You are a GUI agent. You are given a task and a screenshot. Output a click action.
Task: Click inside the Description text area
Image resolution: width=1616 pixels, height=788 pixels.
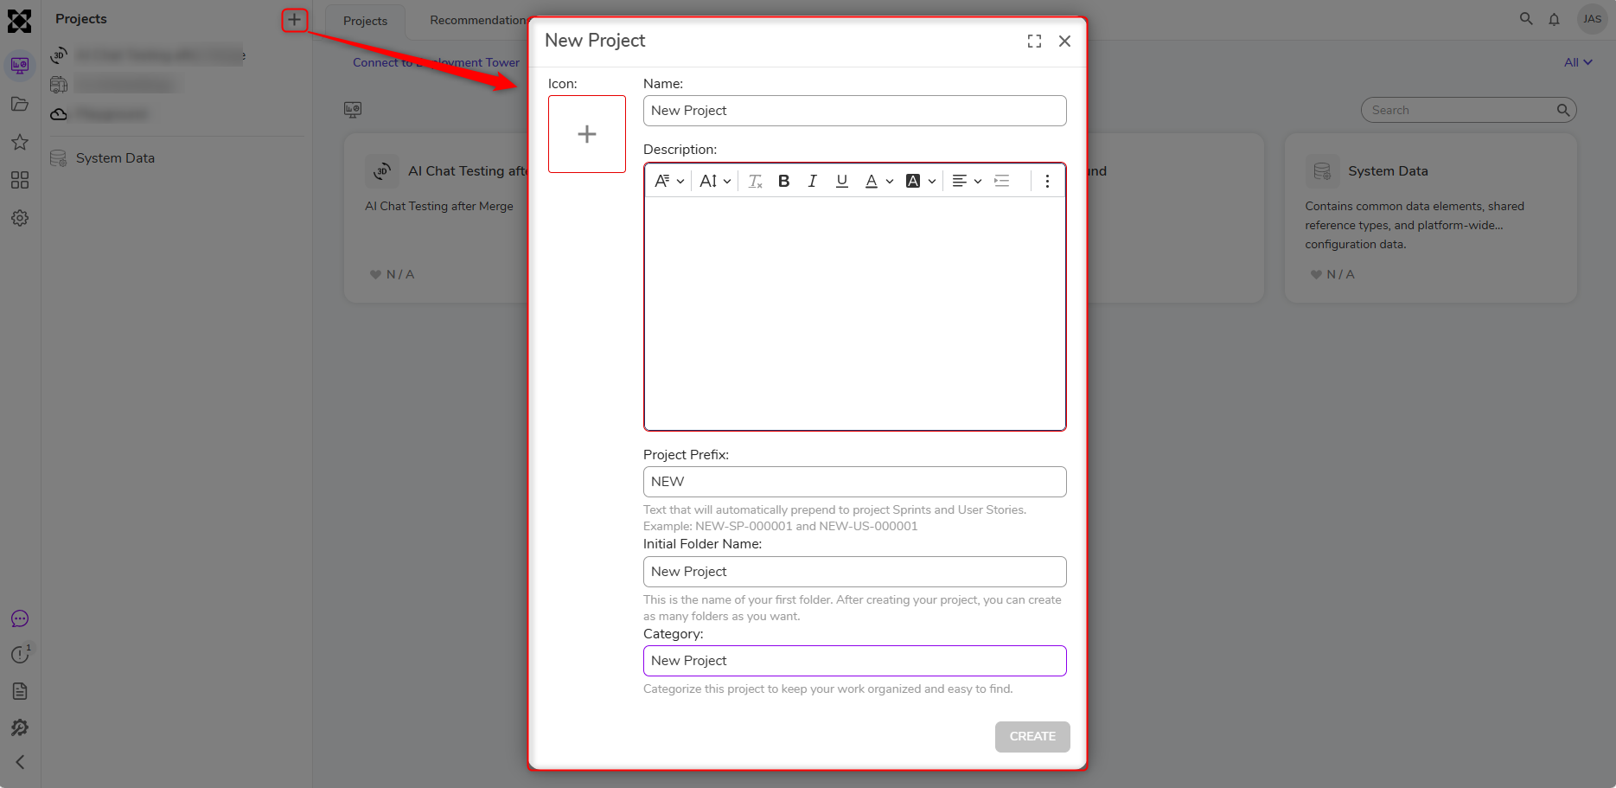pos(854,313)
